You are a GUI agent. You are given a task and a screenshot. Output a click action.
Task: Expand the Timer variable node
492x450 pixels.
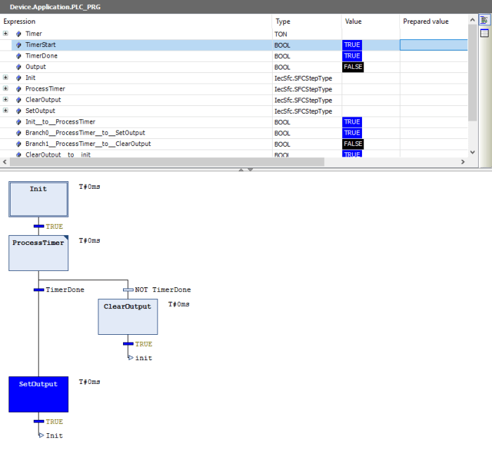(x=6, y=33)
